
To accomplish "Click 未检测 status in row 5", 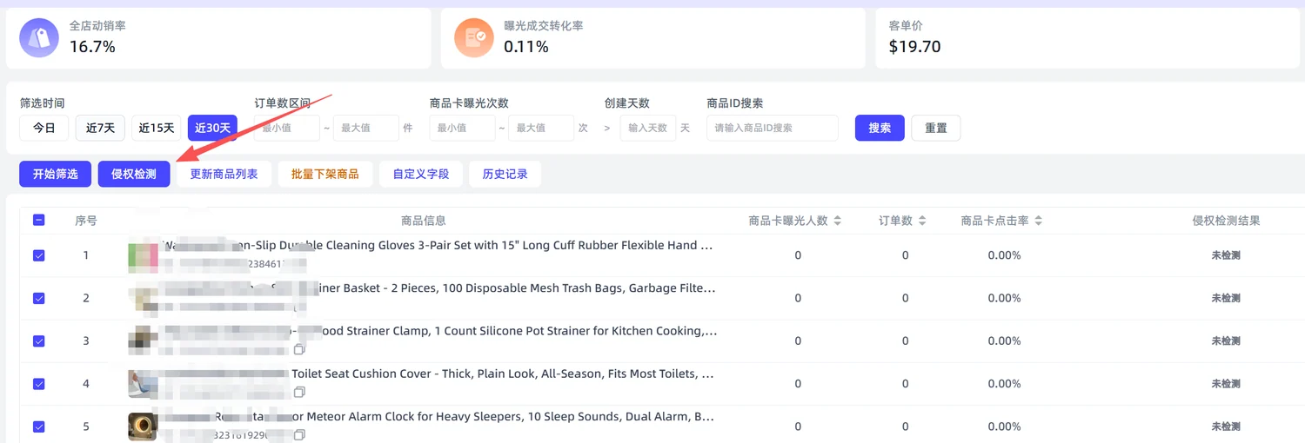I will [1226, 426].
